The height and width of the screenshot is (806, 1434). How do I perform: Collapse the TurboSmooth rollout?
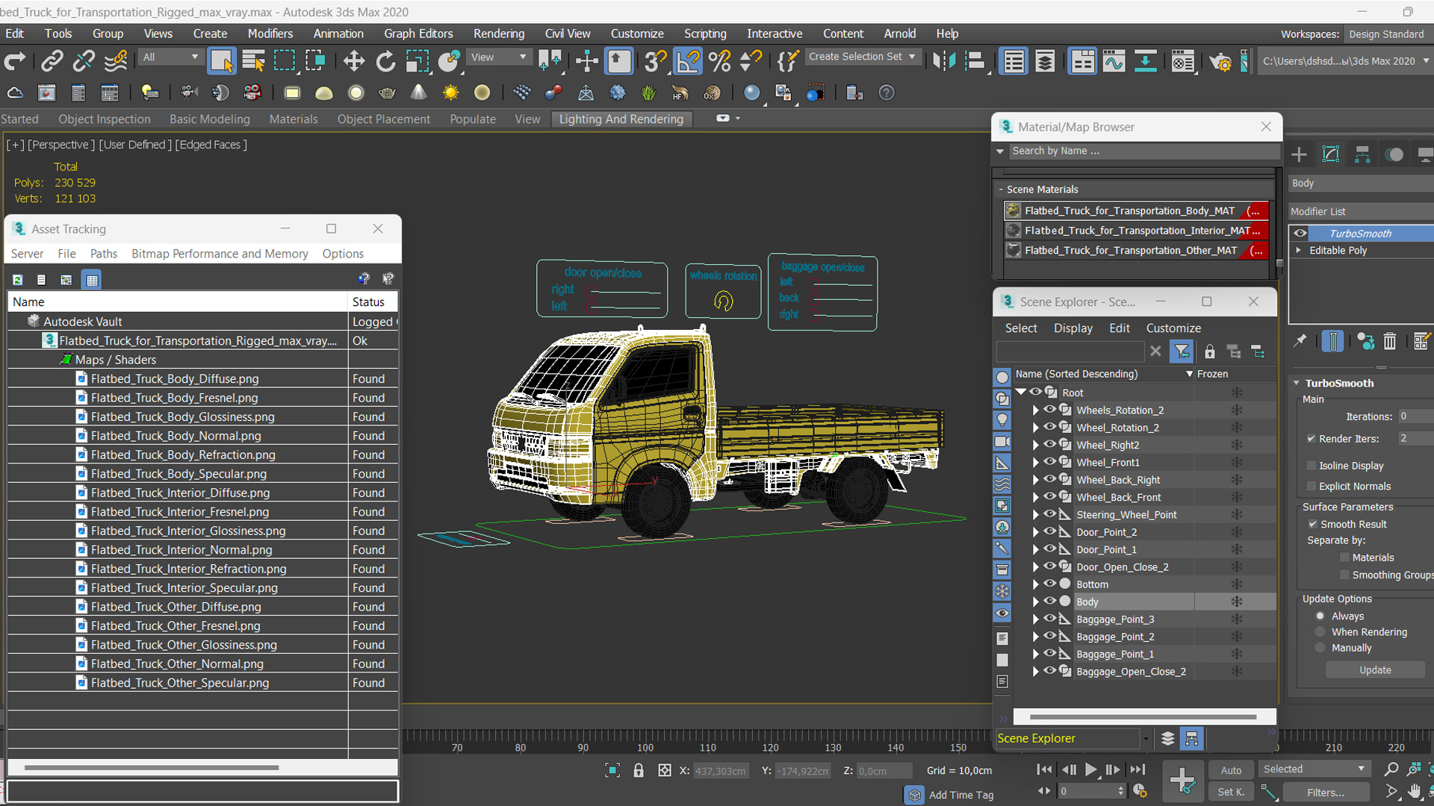point(1297,383)
